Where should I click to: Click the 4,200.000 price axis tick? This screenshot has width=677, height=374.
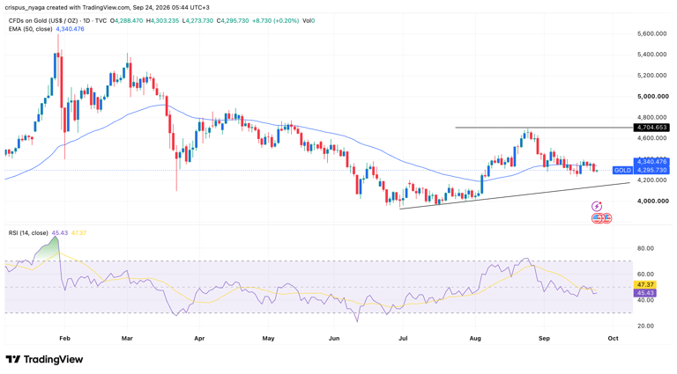(653, 180)
